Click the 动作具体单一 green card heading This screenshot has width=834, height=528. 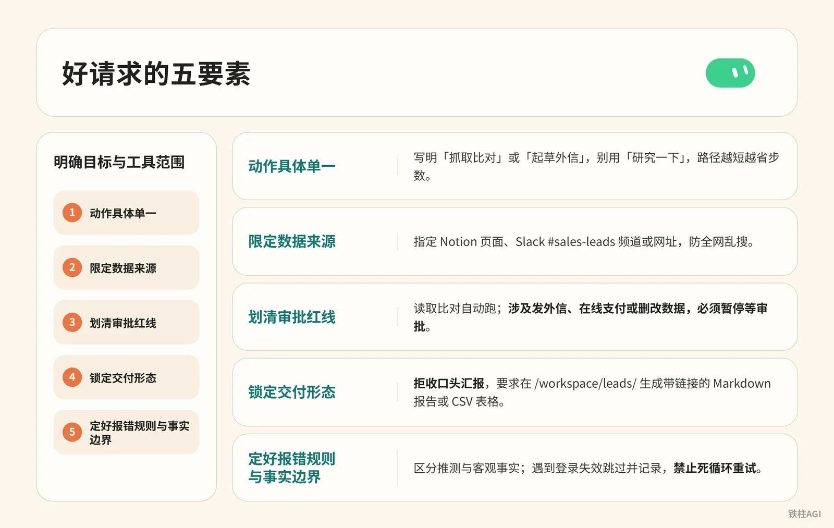[292, 166]
